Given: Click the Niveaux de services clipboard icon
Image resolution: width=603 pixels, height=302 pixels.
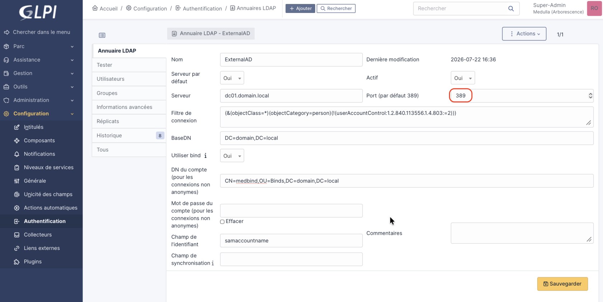Looking at the screenshot, I should coord(17,168).
